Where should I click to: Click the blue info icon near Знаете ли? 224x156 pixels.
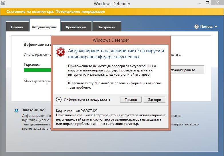pyautogui.click(x=17, y=110)
